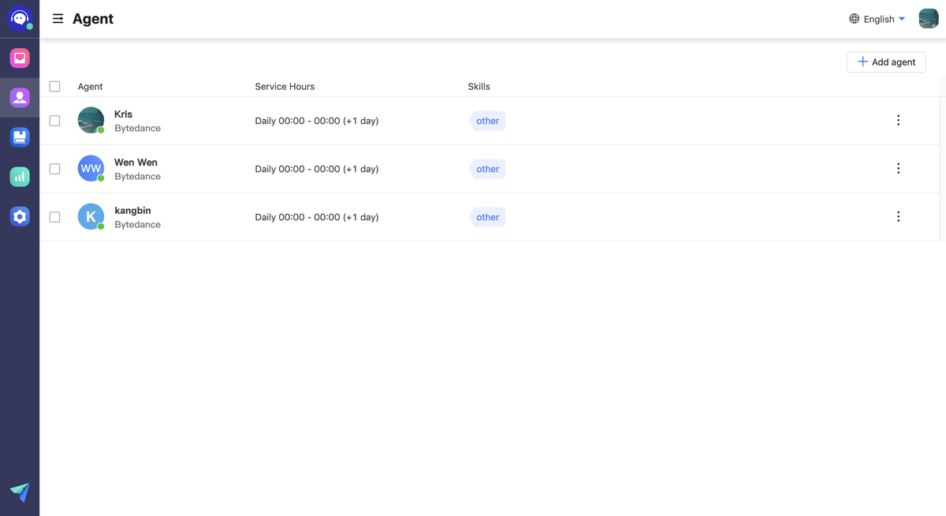Screen dimensions: 946x516
Task: Open the settings gear icon in sidebar
Action: tap(20, 216)
